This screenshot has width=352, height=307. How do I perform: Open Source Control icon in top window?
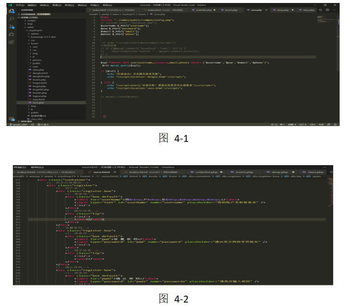point(11,27)
